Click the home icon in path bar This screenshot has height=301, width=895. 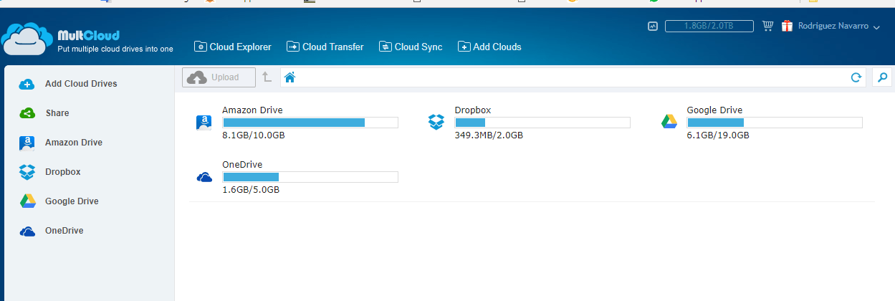click(x=289, y=77)
